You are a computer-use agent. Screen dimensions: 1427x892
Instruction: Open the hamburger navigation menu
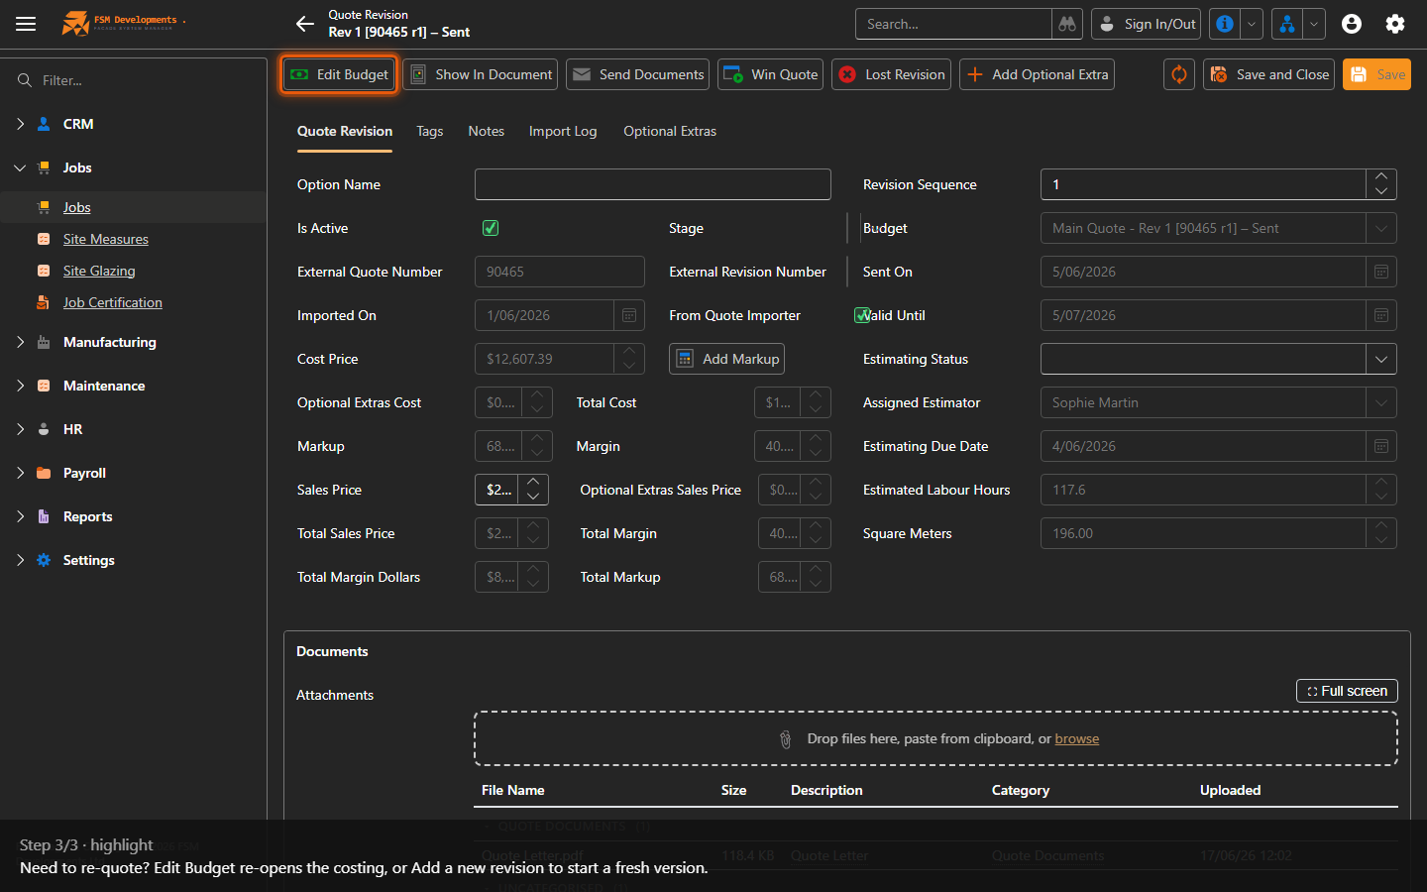tap(26, 24)
